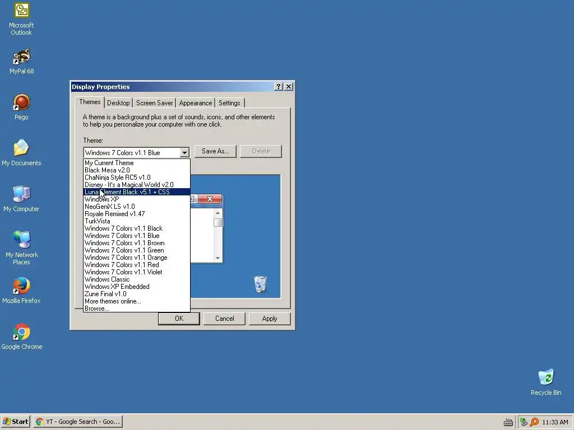This screenshot has width=574, height=430.
Task: Select the MyPal 68 desktop shortcut
Action: [x=21, y=62]
